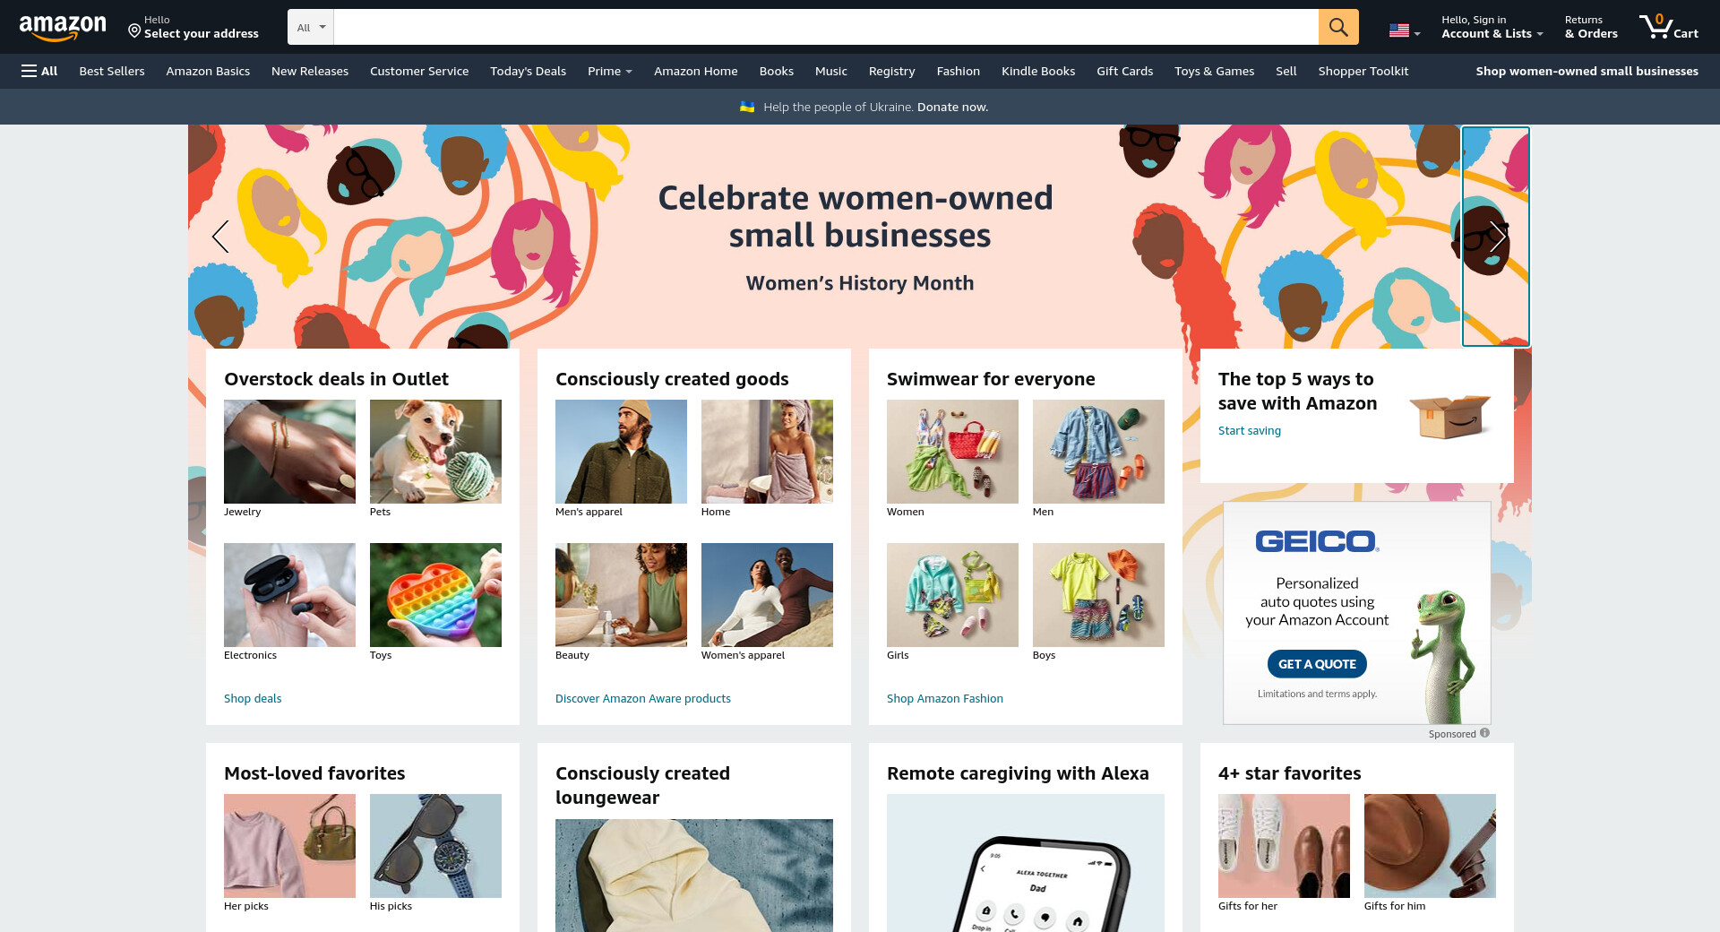Image resolution: width=1720 pixels, height=932 pixels.
Task: Click the Sponsored ad info icon
Action: 1484,733
